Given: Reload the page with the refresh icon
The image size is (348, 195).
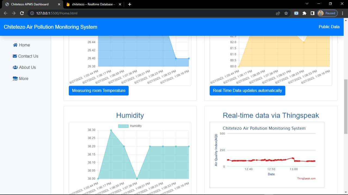Looking at the screenshot, I should (x=22, y=13).
